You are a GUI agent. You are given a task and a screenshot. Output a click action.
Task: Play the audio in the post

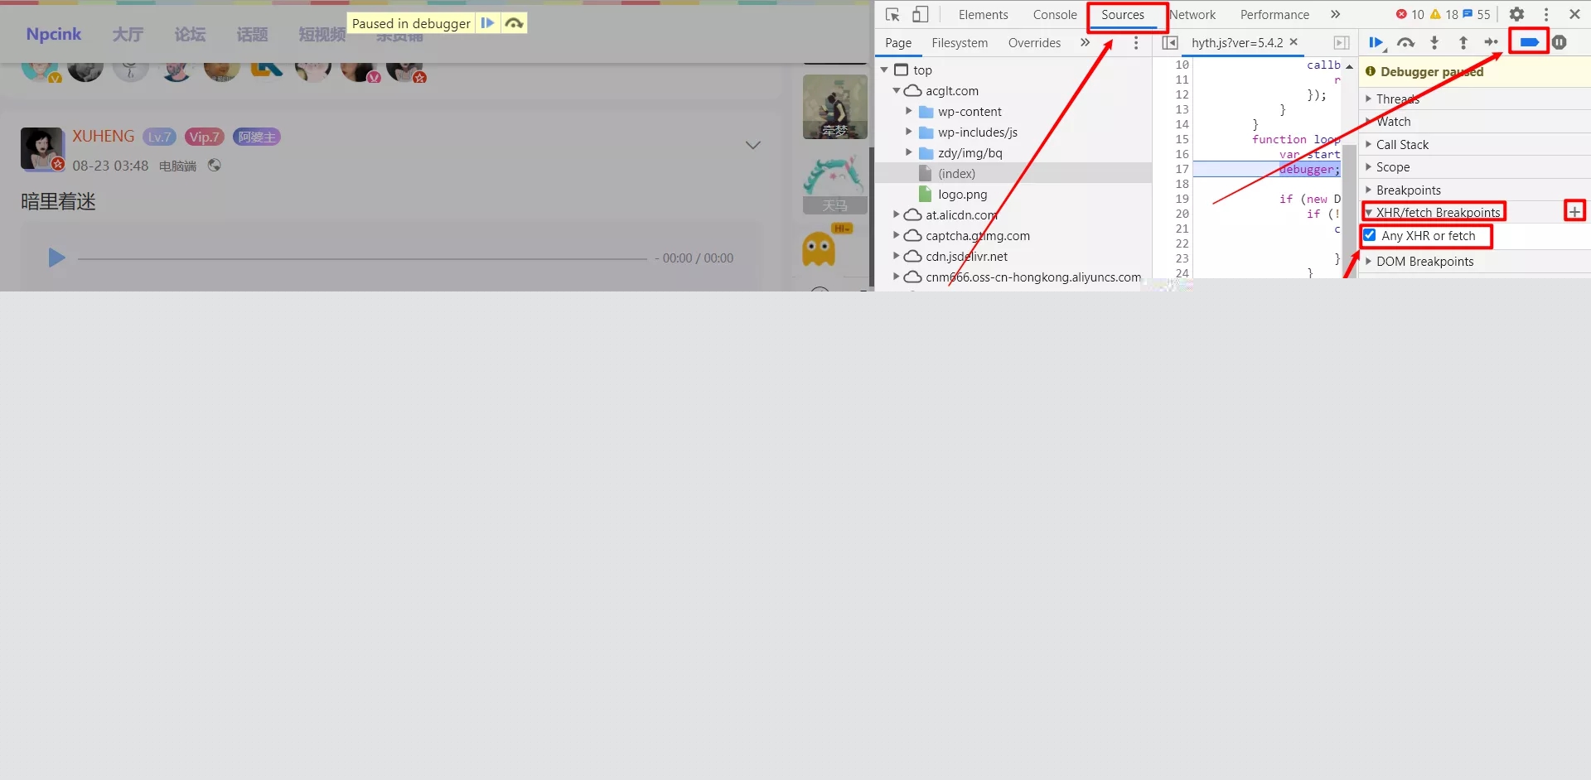[x=56, y=258]
